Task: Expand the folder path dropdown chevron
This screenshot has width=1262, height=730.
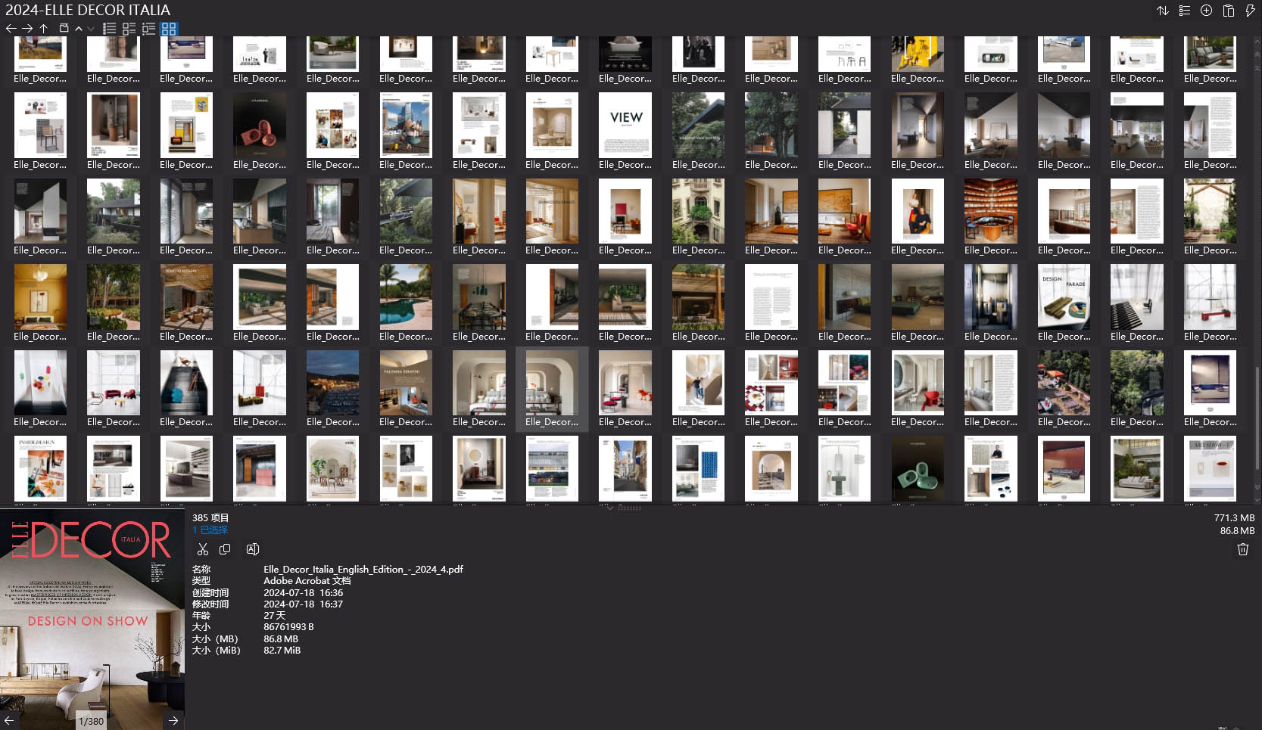Action: pyautogui.click(x=91, y=29)
